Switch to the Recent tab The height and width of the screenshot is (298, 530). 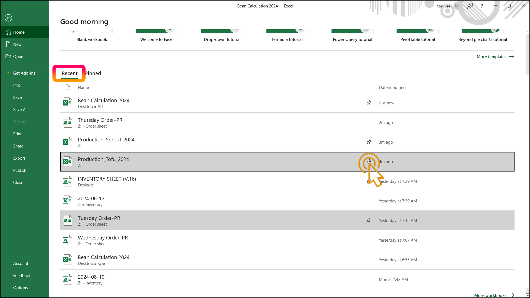70,73
